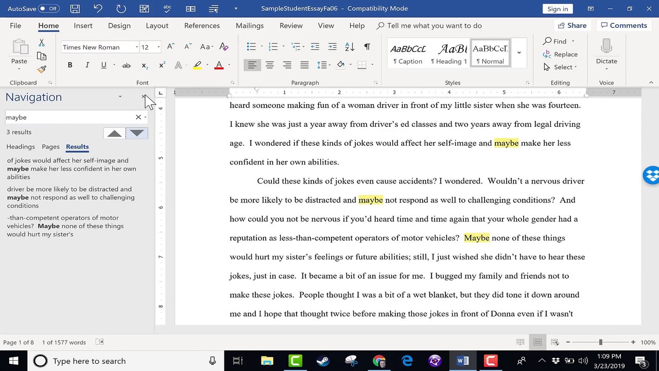
Task: Open the Dropbox badge at window edge
Action: pos(651,176)
